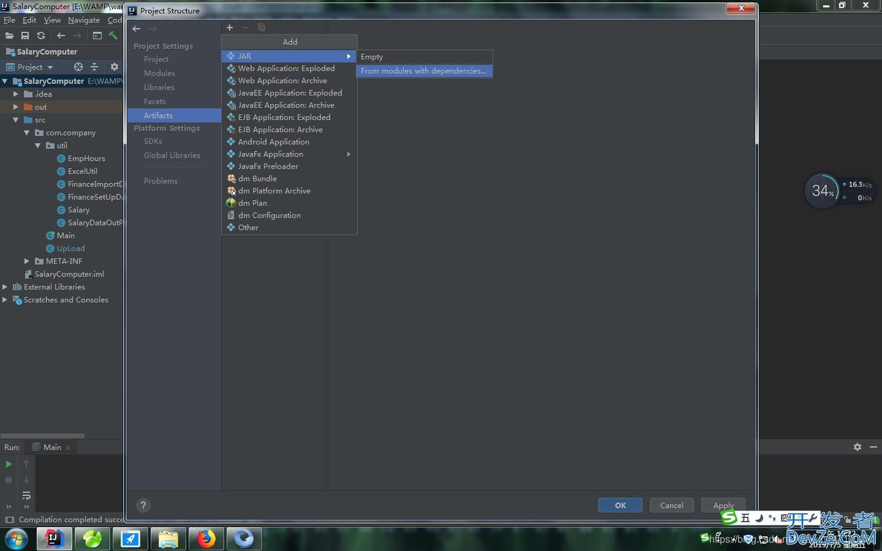Screen dimensions: 882x551
Task: Open the Windows Start button
Action: [17, 539]
